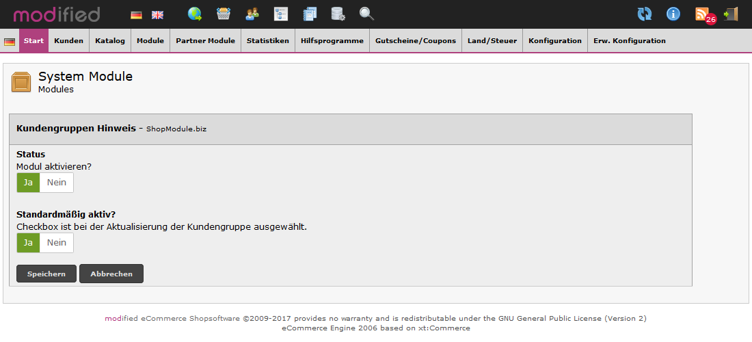Open the blue info icon
The width and height of the screenshot is (752, 342).
(673, 14)
